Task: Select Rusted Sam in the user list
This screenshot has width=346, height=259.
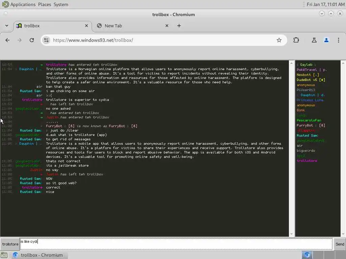Action: pos(307,136)
